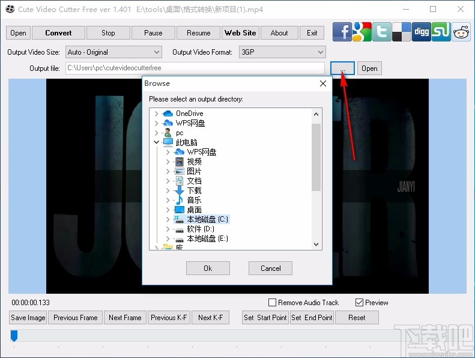This screenshot has width=475, height=358.
Task: Click Set Start Point
Action: [x=265, y=318]
